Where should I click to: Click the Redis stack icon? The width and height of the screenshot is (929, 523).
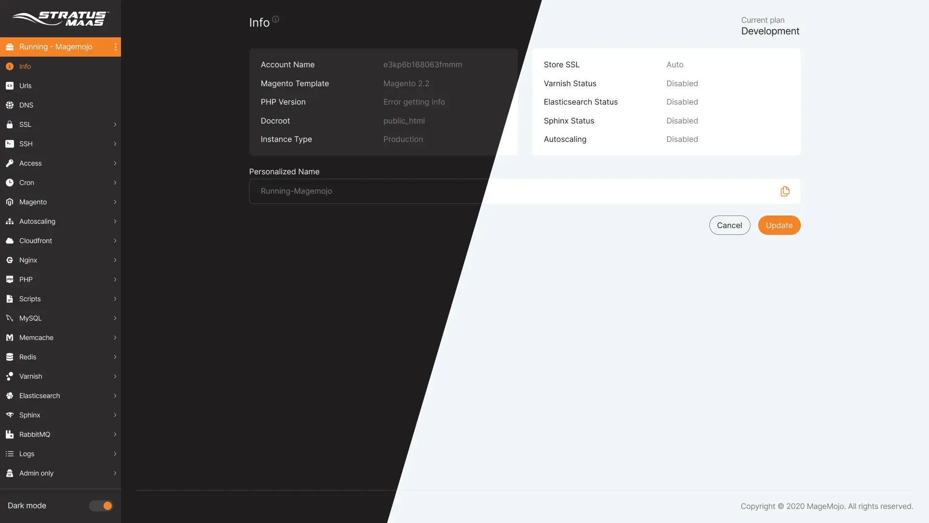tap(10, 357)
